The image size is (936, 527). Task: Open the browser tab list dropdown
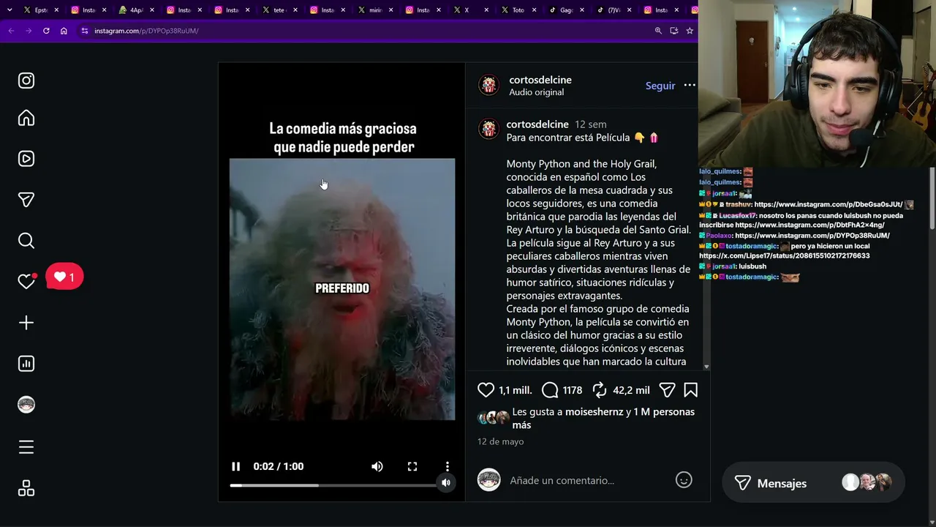point(10,10)
